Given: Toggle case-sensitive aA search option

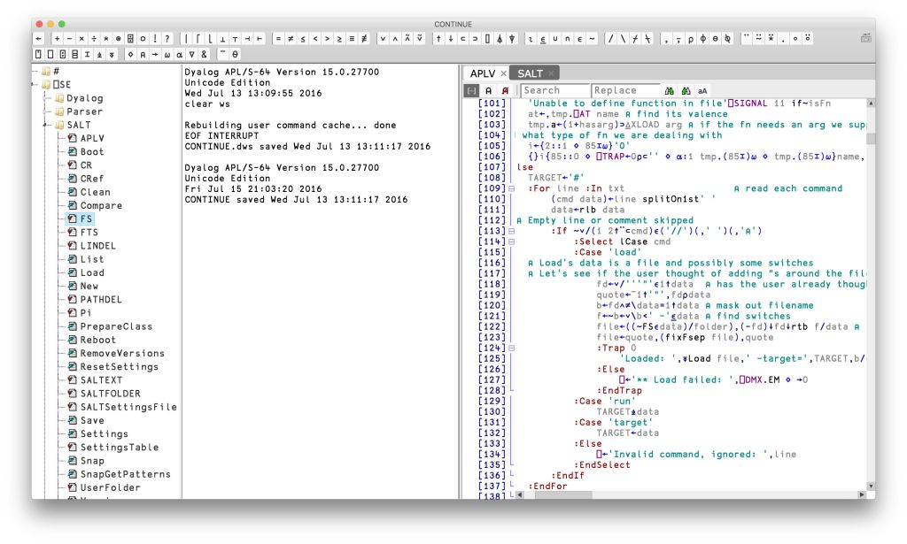Looking at the screenshot, I should pyautogui.click(x=702, y=90).
